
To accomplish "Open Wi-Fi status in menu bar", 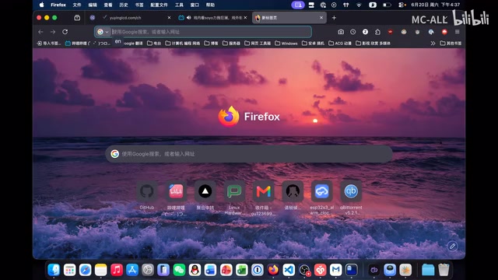I will [x=359, y=5].
